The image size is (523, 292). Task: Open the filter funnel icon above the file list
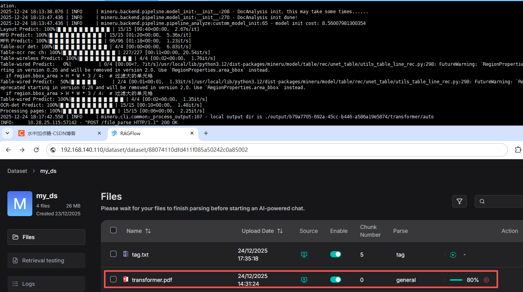pos(460,201)
